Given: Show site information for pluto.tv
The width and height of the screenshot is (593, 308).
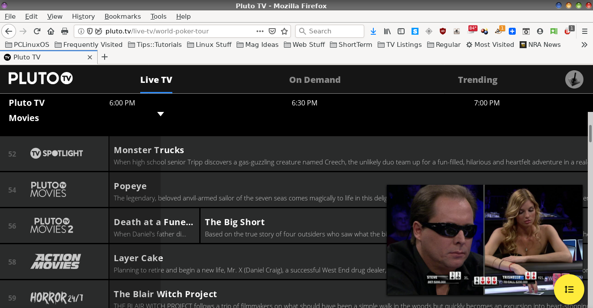Looking at the screenshot, I should point(81,31).
